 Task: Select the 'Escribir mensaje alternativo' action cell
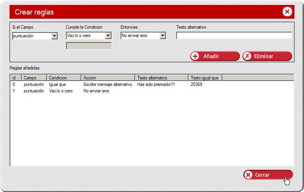108,84
